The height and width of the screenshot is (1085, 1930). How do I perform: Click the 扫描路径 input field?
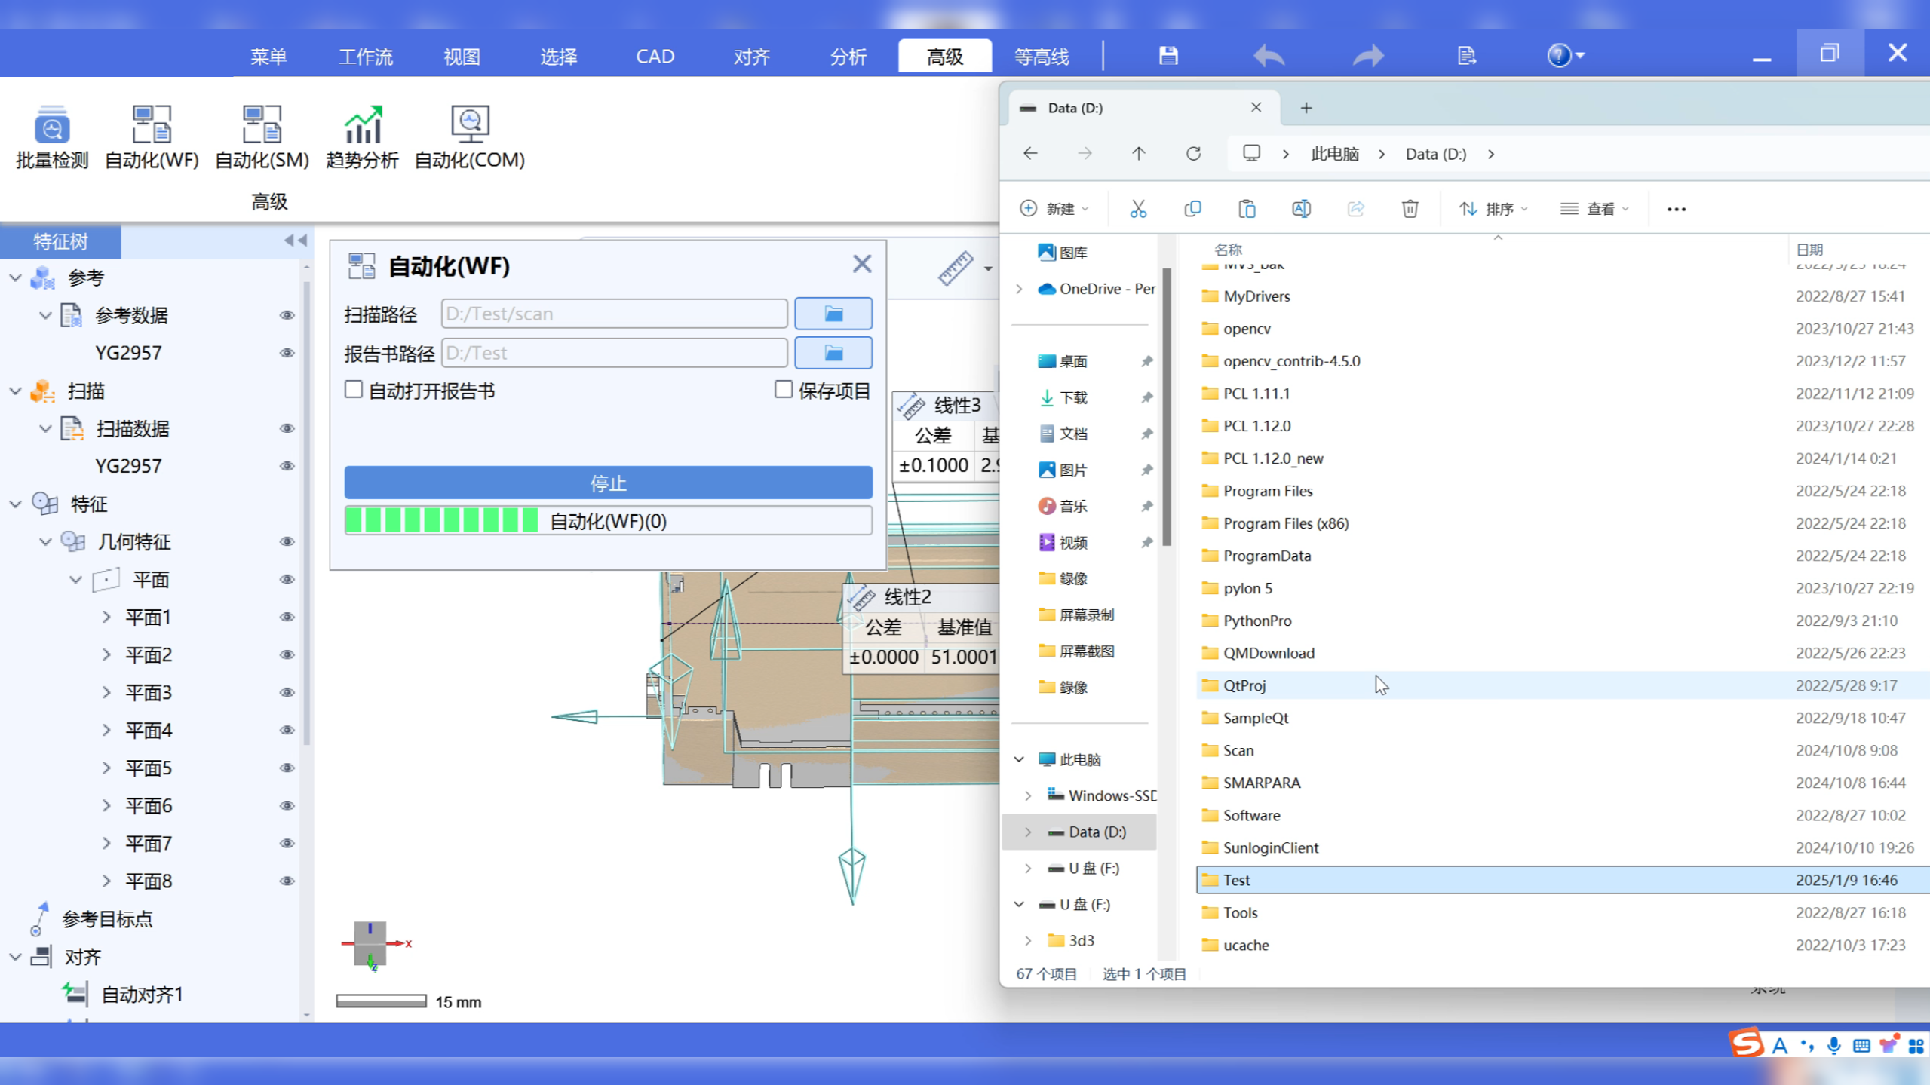pos(614,314)
